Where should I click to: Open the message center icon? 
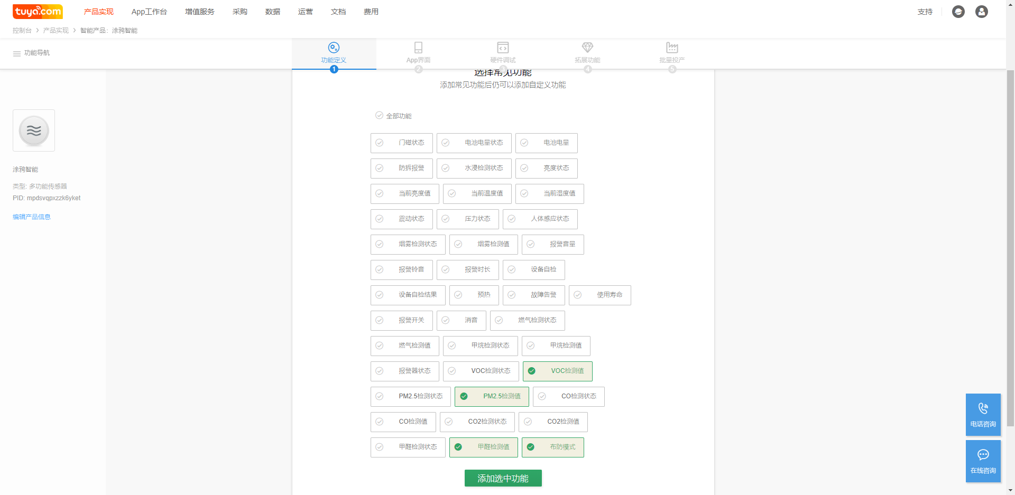(x=958, y=12)
